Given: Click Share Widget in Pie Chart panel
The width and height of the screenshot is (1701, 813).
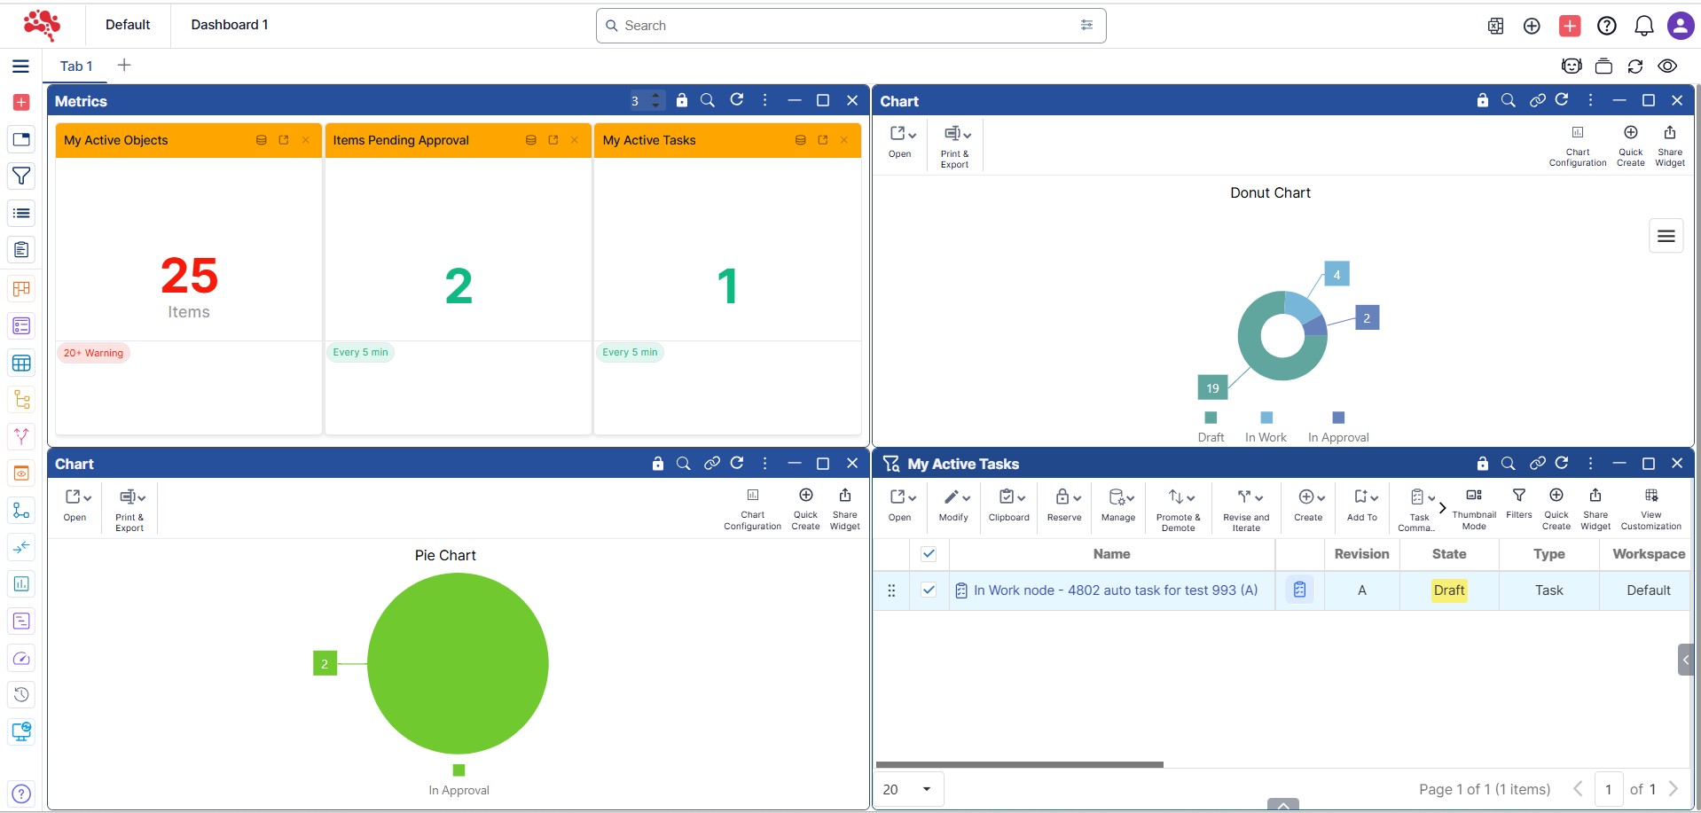Looking at the screenshot, I should 844,508.
